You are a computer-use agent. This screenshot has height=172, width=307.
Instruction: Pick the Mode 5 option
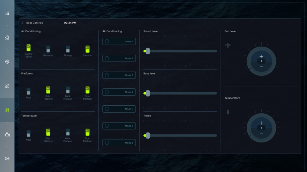(x=119, y=109)
